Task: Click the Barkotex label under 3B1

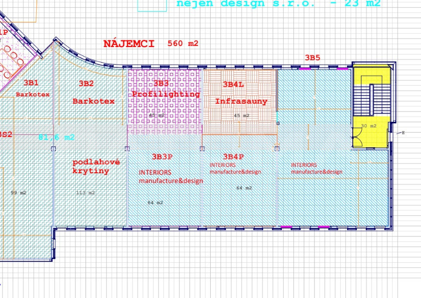Action: (x=33, y=94)
